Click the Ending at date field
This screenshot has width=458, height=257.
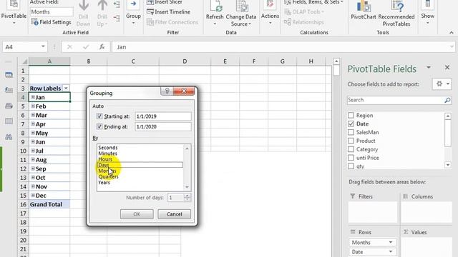pos(163,127)
